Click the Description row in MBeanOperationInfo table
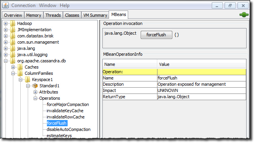The image size is (254, 143). click(x=174, y=84)
